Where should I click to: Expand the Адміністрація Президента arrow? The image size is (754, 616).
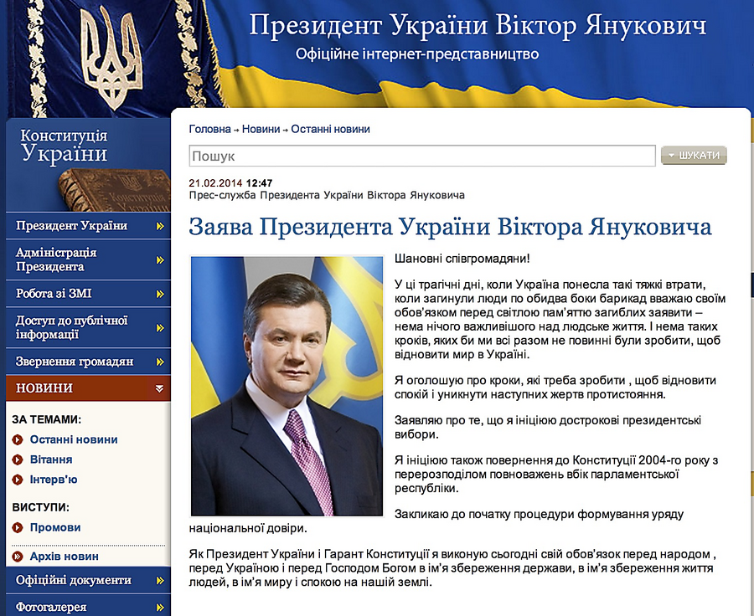coord(159,259)
